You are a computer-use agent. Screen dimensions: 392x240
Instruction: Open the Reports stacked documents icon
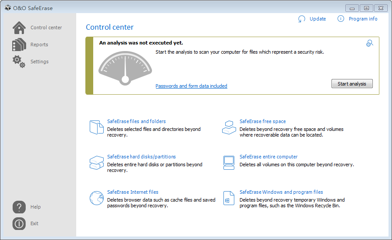pyautogui.click(x=19, y=45)
